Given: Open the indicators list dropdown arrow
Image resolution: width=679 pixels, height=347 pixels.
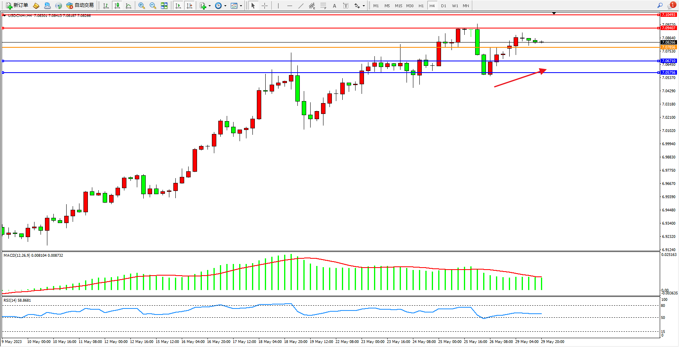Looking at the screenshot, I should click(209, 6).
